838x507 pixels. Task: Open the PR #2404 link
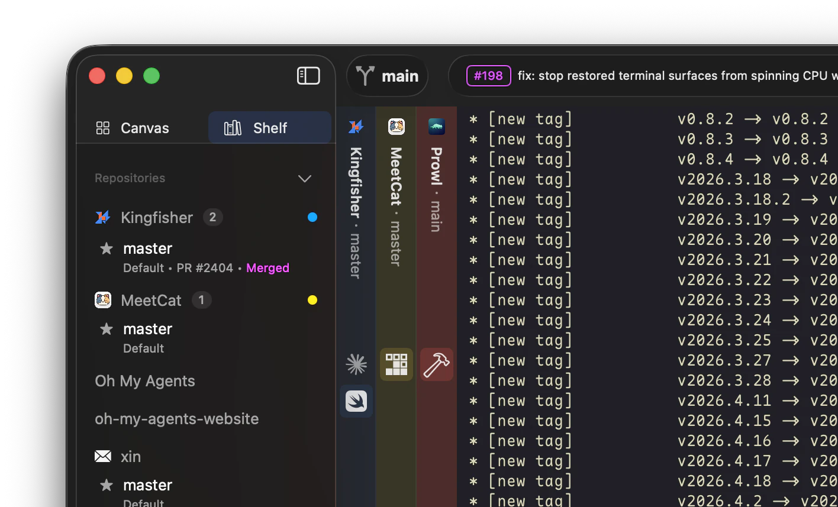click(205, 268)
